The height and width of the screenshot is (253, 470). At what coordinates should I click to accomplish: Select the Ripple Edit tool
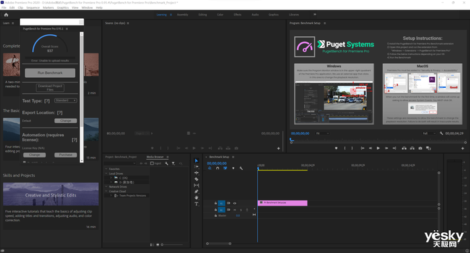click(196, 173)
